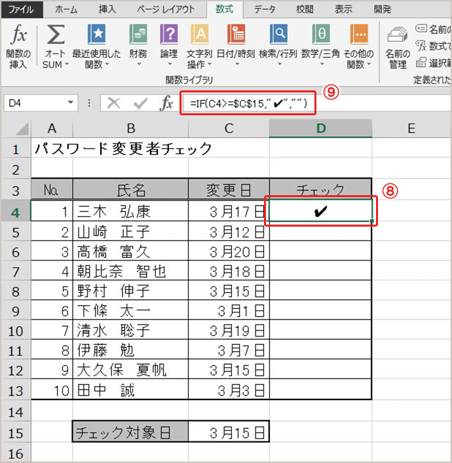Select label cell チェック対象日
The image size is (452, 463).
[x=130, y=432]
